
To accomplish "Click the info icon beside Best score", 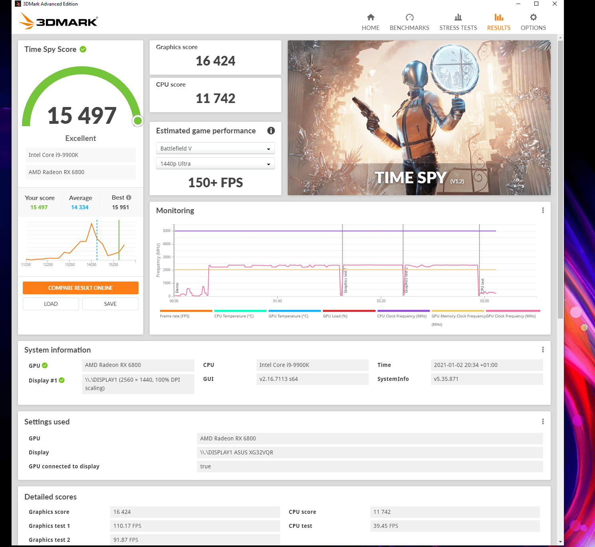I will click(128, 197).
